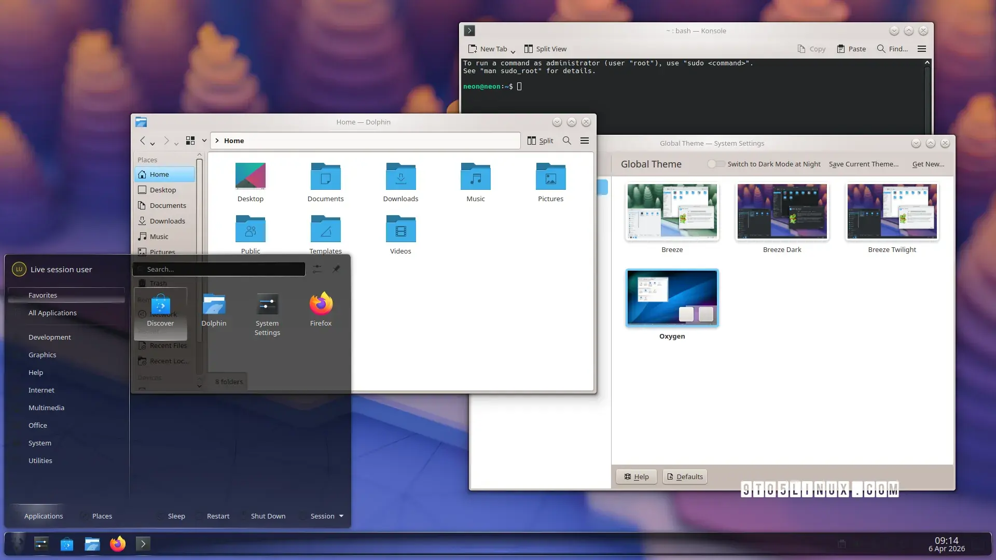Select the Breeze Dark theme thumbnail
Viewport: 996px width, 560px height.
click(782, 212)
